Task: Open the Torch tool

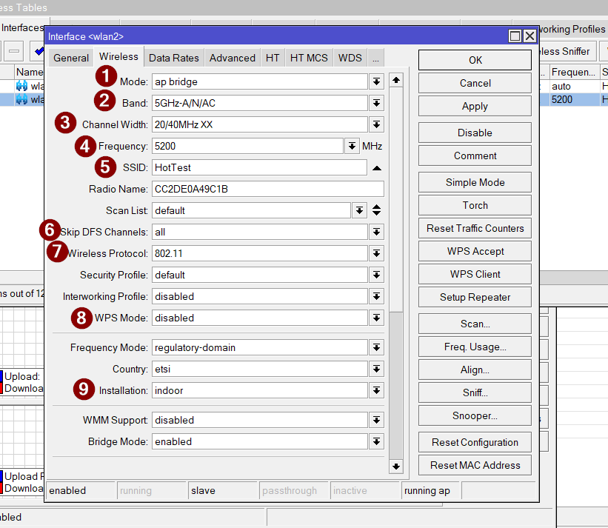Action: tap(475, 205)
